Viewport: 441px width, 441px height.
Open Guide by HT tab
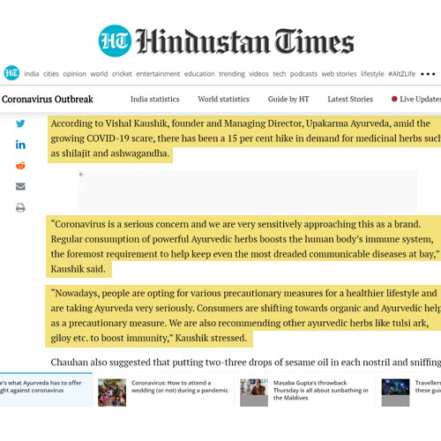288,100
